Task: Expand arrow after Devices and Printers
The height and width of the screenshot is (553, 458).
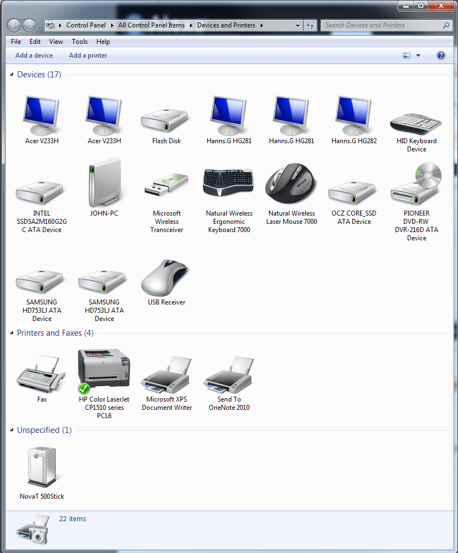Action: 262,25
